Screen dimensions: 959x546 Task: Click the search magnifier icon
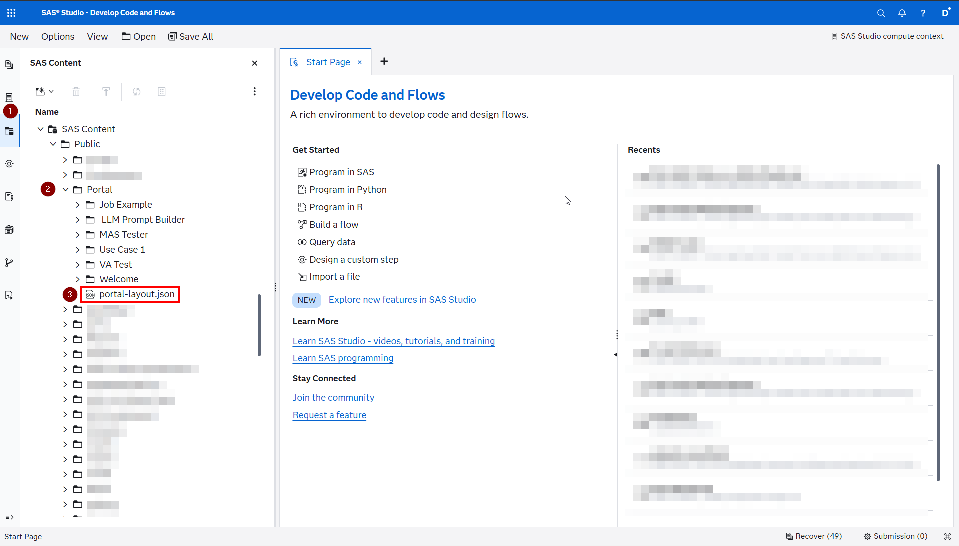881,13
